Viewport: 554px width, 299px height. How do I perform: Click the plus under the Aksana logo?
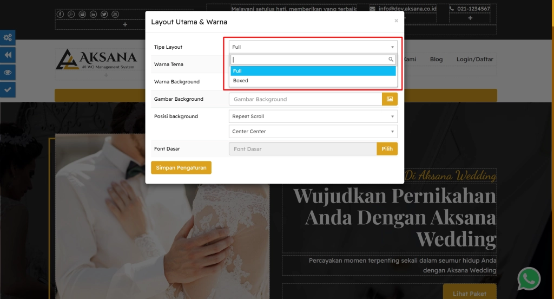pos(106,75)
